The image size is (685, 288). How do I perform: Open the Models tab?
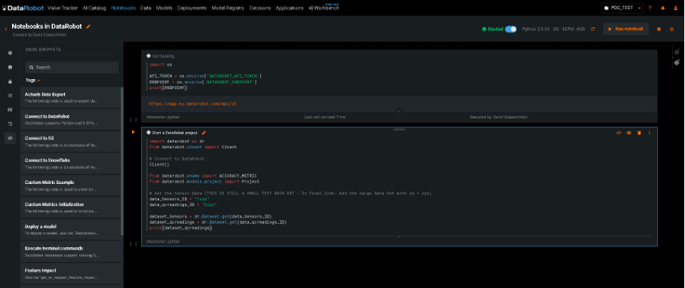pos(164,8)
